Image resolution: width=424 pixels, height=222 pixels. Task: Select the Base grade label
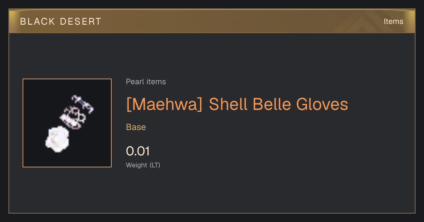[x=136, y=127]
